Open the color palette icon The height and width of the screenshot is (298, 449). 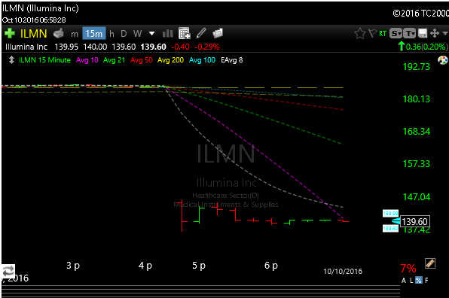pyautogui.click(x=443, y=60)
